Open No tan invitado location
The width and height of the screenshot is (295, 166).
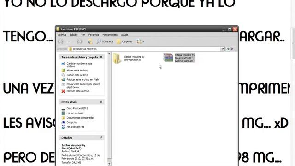point(75,113)
